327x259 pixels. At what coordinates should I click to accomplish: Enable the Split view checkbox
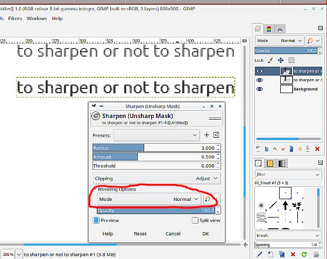pos(195,220)
